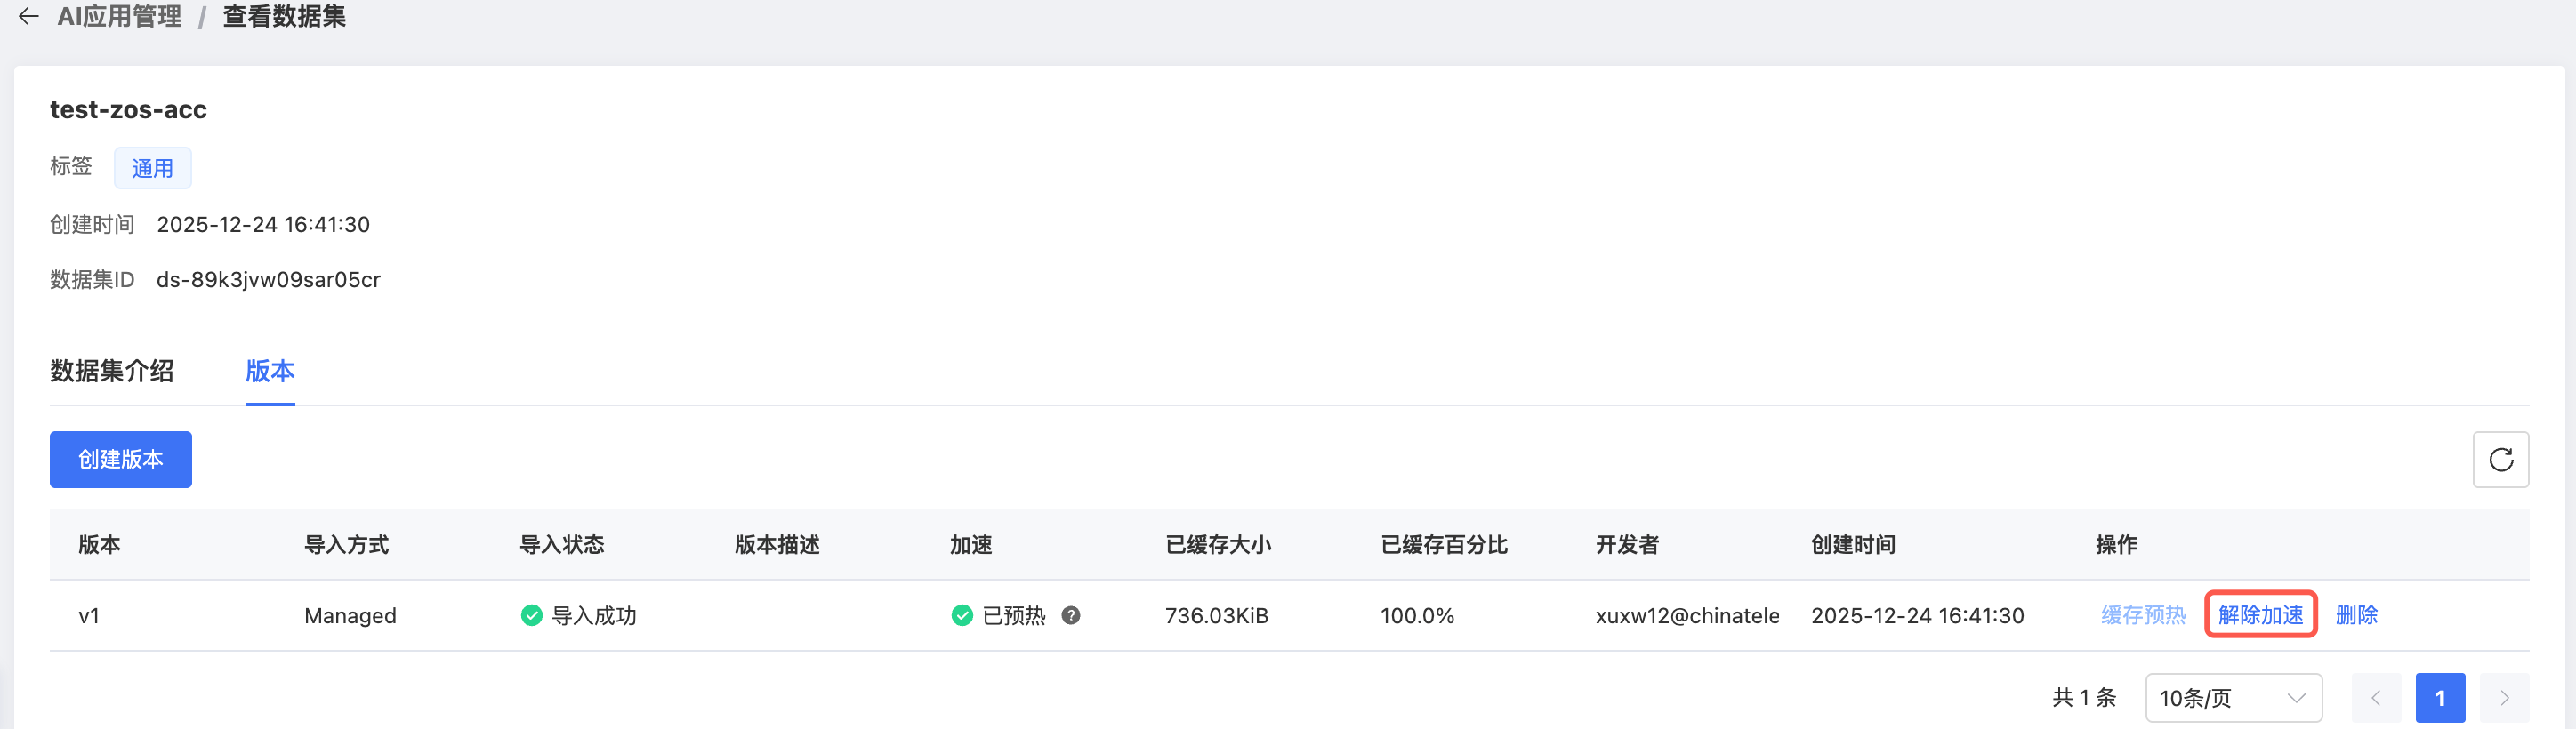Click the green 导入成功 status icon
2576x729 pixels.
531,615
